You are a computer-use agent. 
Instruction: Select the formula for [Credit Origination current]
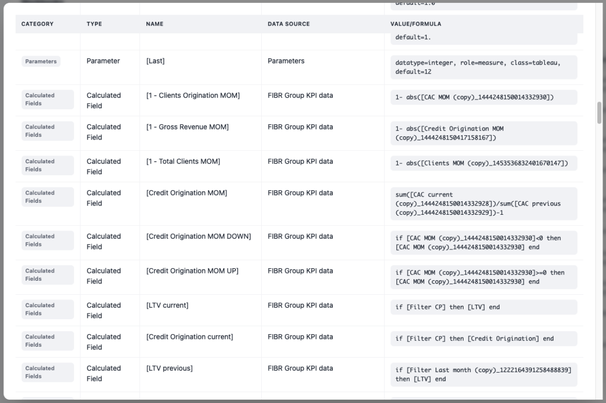[482, 339]
